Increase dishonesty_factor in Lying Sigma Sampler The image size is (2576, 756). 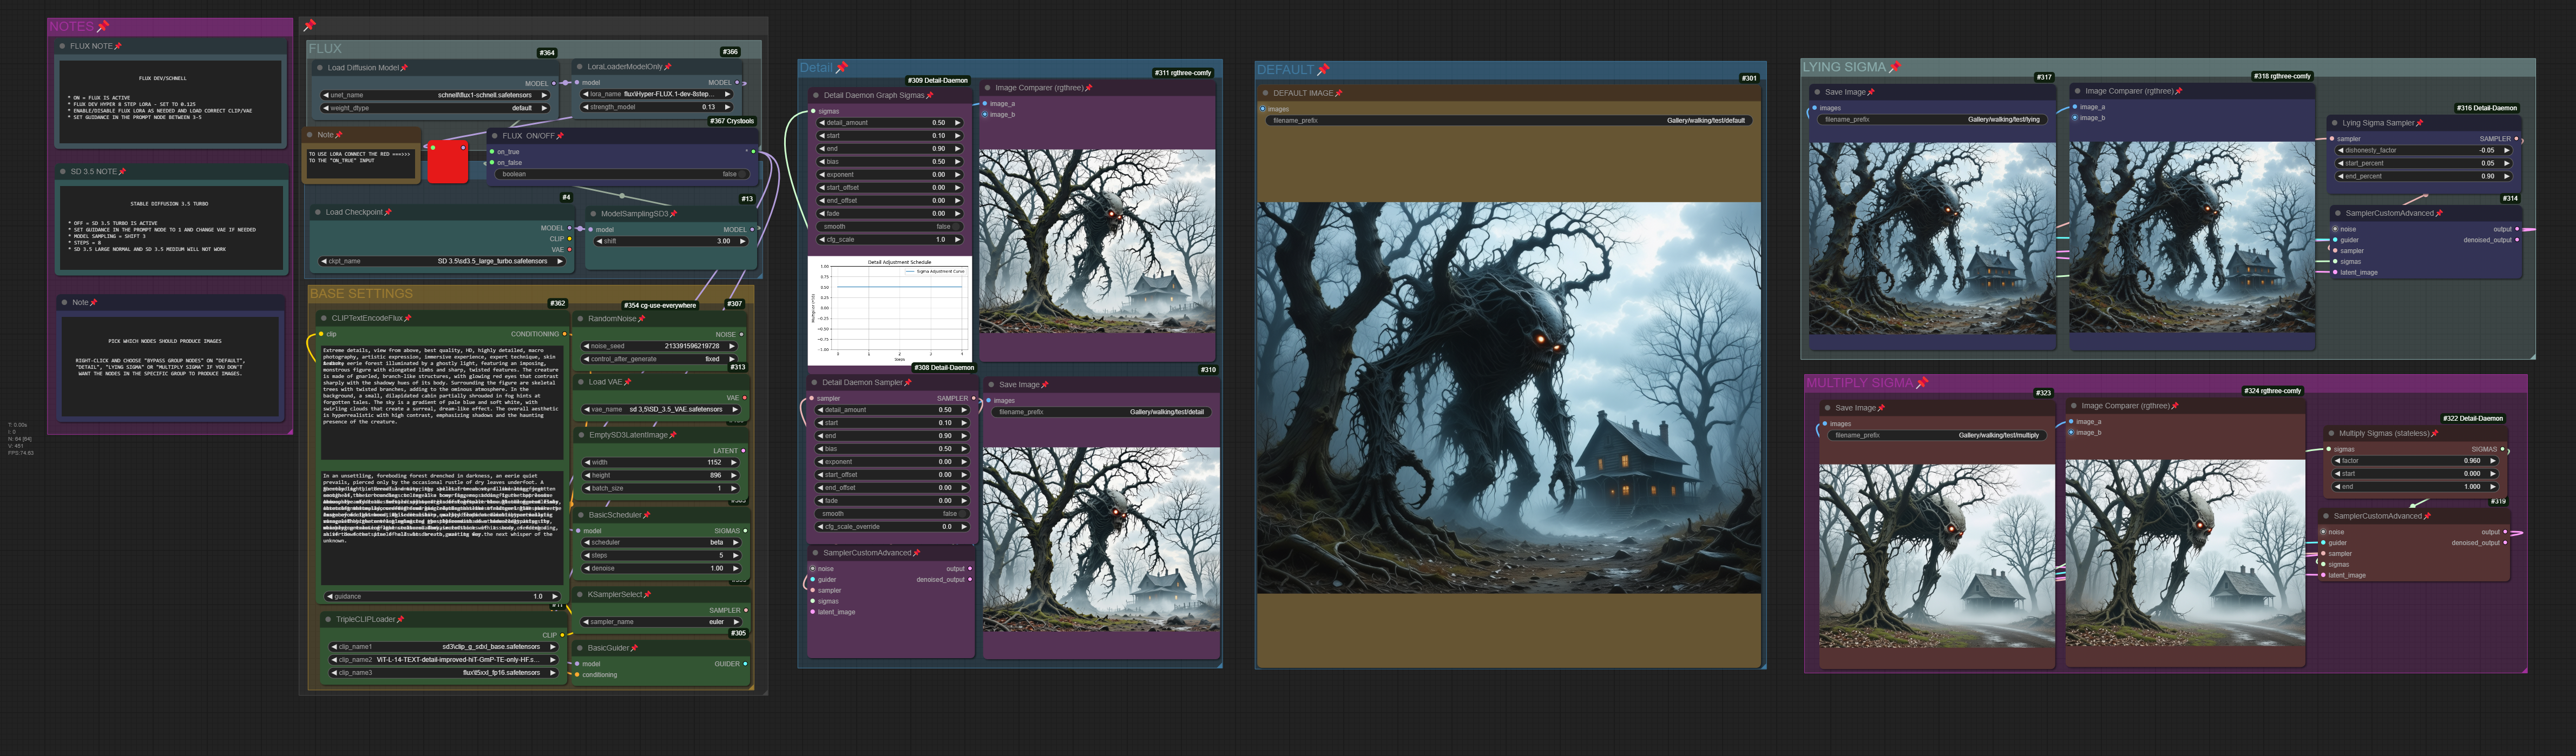[x=2506, y=151]
